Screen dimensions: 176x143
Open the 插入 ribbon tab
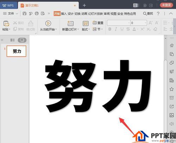[x=64, y=14]
